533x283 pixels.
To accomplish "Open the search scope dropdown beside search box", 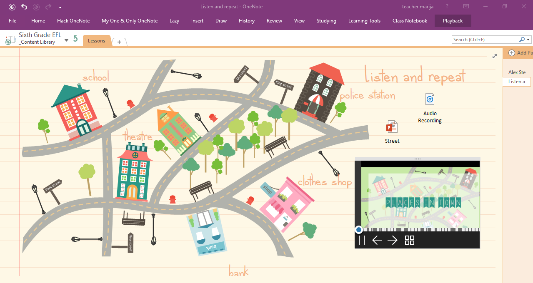I will tap(528, 39).
